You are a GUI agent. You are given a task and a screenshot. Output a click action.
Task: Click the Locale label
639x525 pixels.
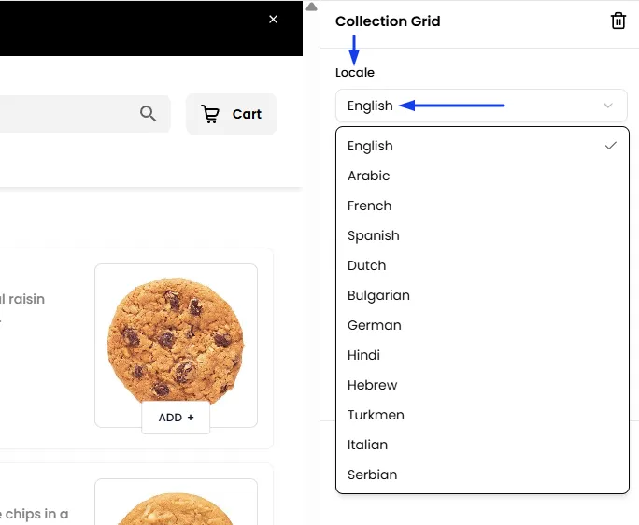pyautogui.click(x=355, y=73)
